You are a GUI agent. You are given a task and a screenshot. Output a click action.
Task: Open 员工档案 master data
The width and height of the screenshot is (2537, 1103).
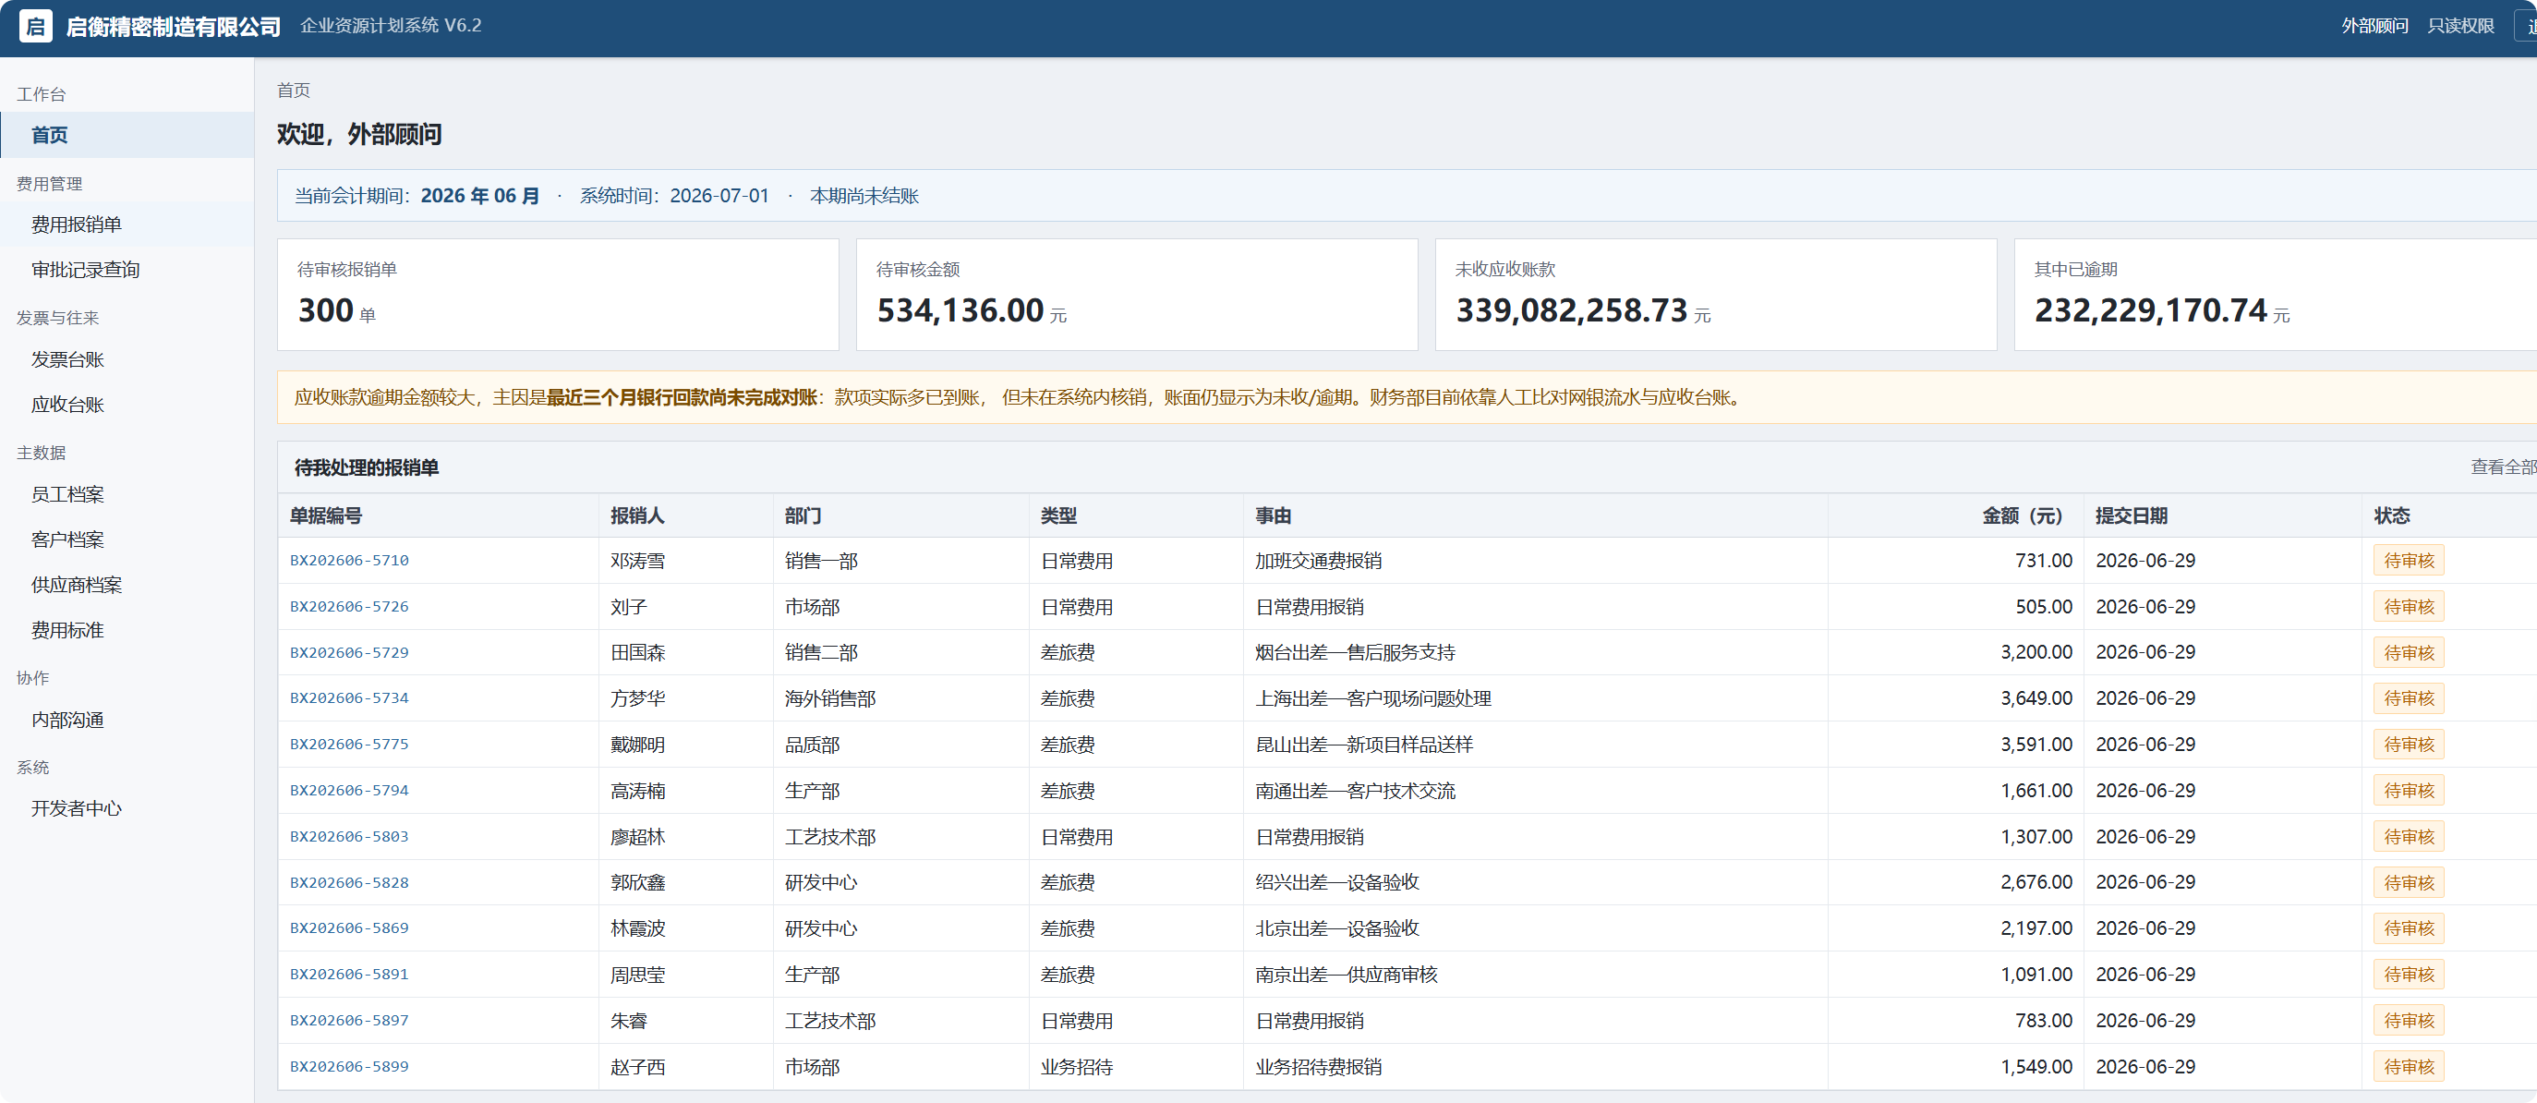click(x=127, y=494)
